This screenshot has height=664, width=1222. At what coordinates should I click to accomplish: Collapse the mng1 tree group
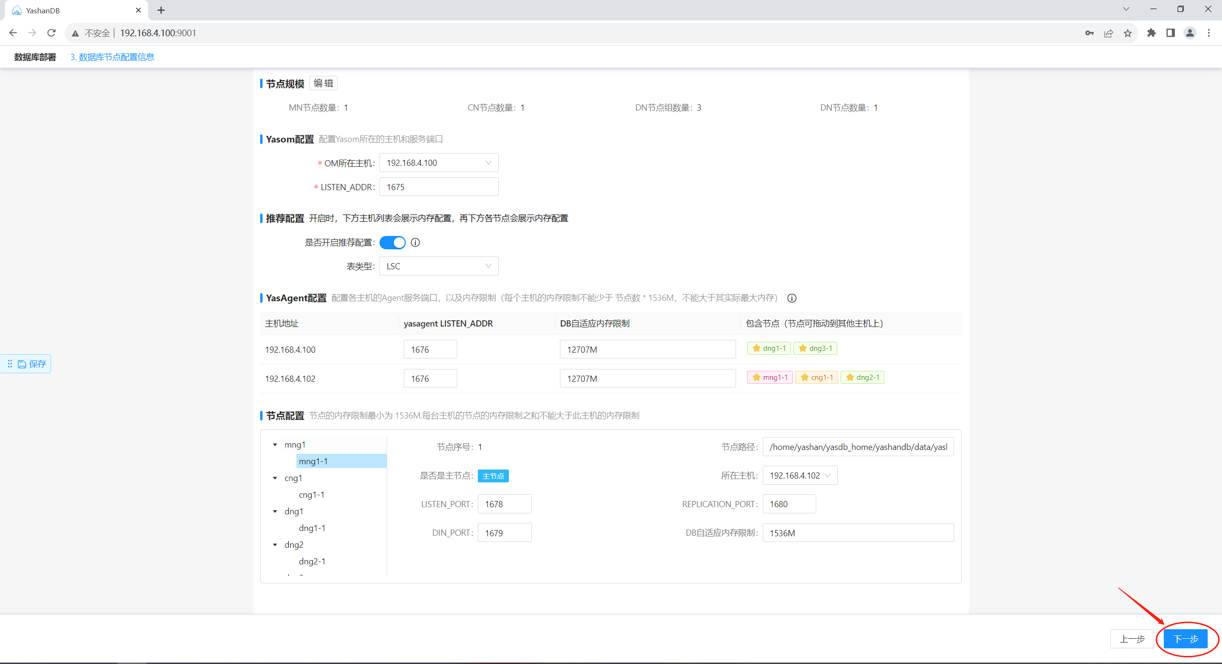275,445
